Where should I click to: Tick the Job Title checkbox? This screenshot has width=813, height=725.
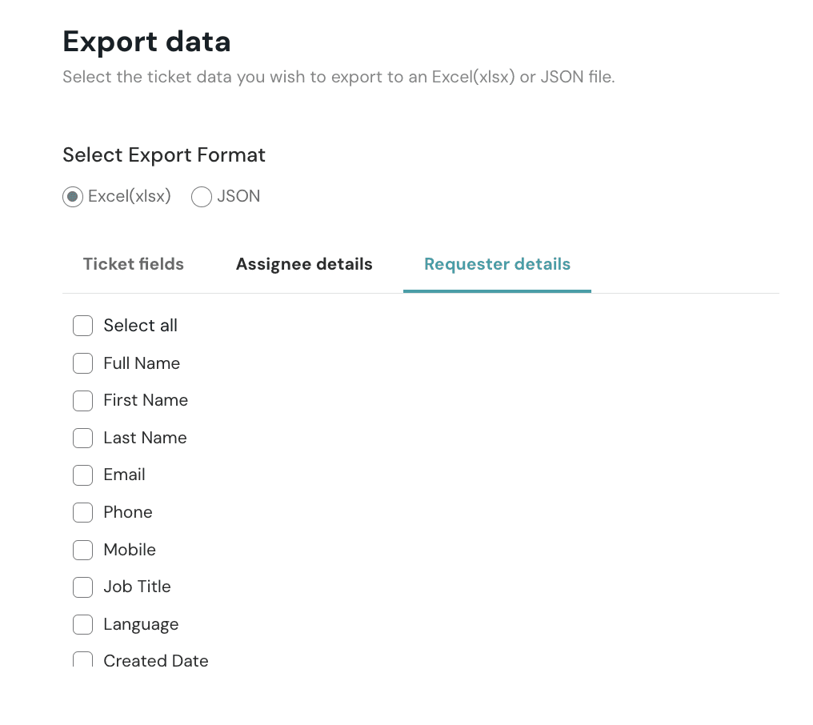(x=83, y=587)
